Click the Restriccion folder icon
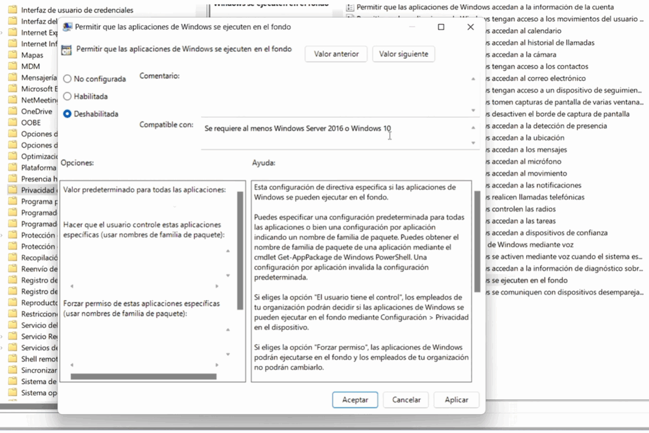Viewport: 649px width, 433px height. tap(13, 314)
